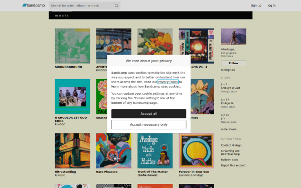Open the sign up link
Screen dimensions: 301x188
tap(256, 6)
